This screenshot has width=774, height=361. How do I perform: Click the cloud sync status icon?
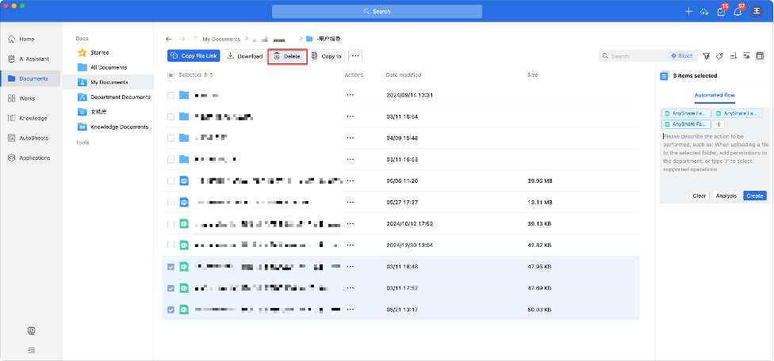point(703,12)
